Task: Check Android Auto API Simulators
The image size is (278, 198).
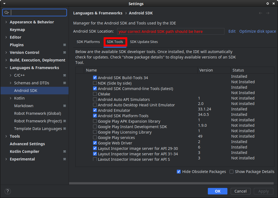Action: pyautogui.click(x=95, y=99)
